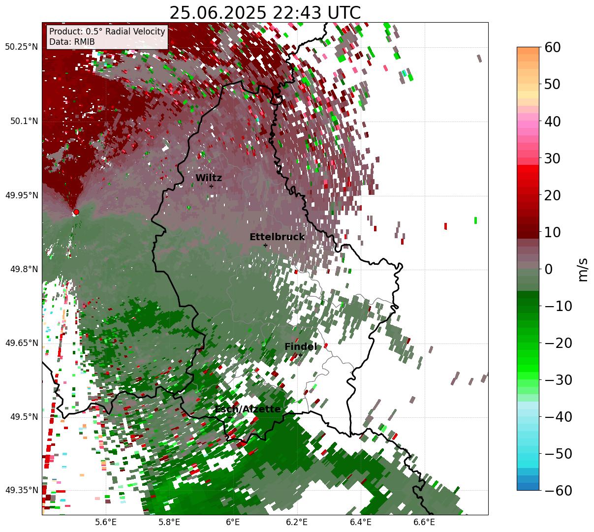Click the 50.25°N latitude tick label
The image size is (594, 532).
click(x=21, y=47)
